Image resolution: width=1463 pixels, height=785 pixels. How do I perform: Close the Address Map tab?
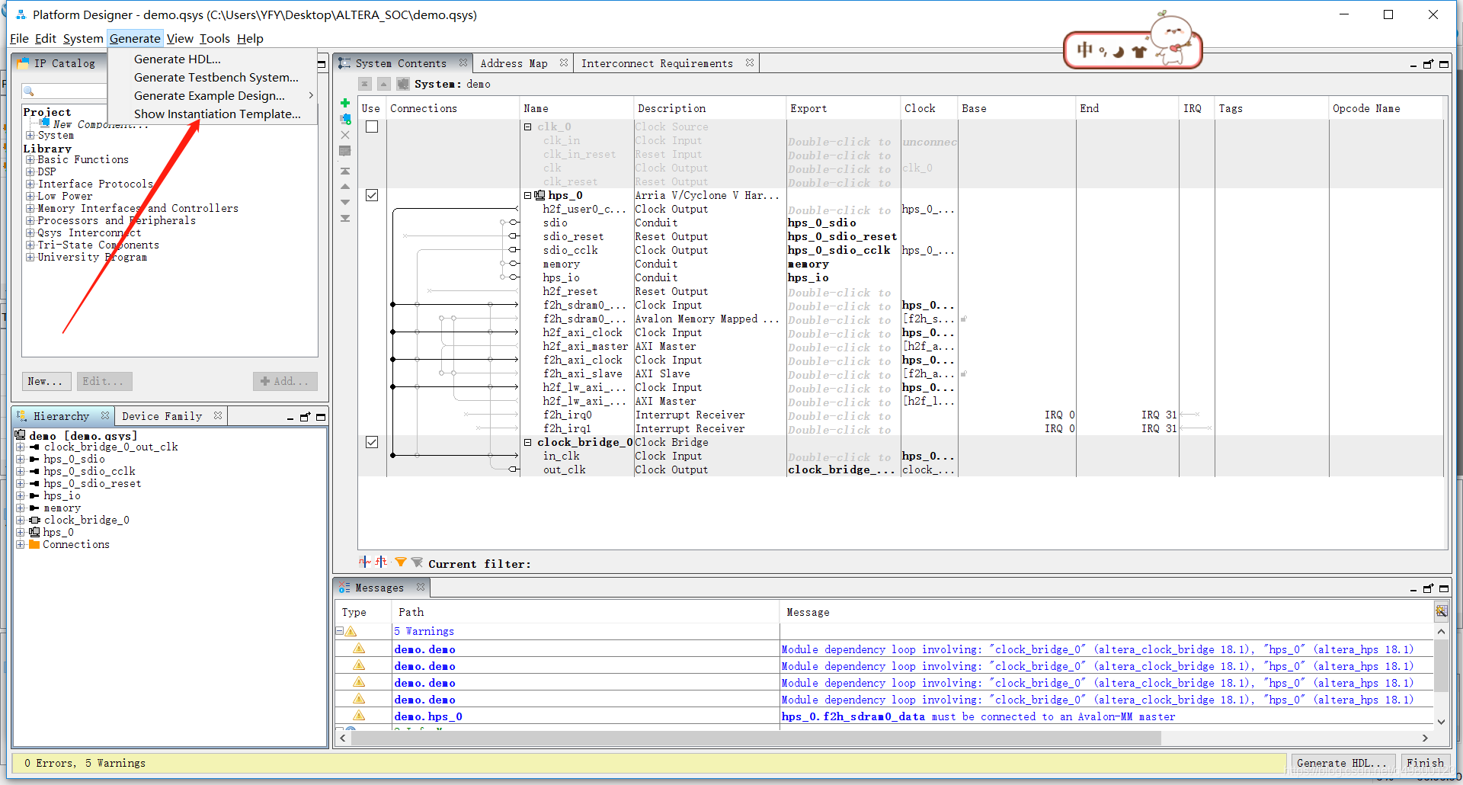click(563, 62)
